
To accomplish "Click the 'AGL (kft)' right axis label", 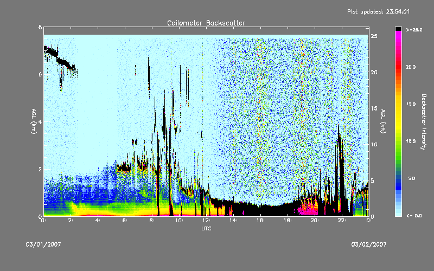I will coord(384,121).
